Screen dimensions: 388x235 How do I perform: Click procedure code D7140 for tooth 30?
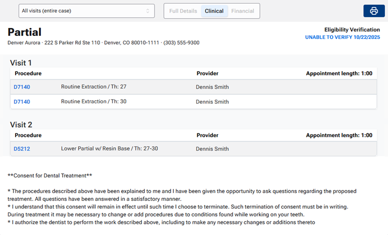(x=22, y=102)
